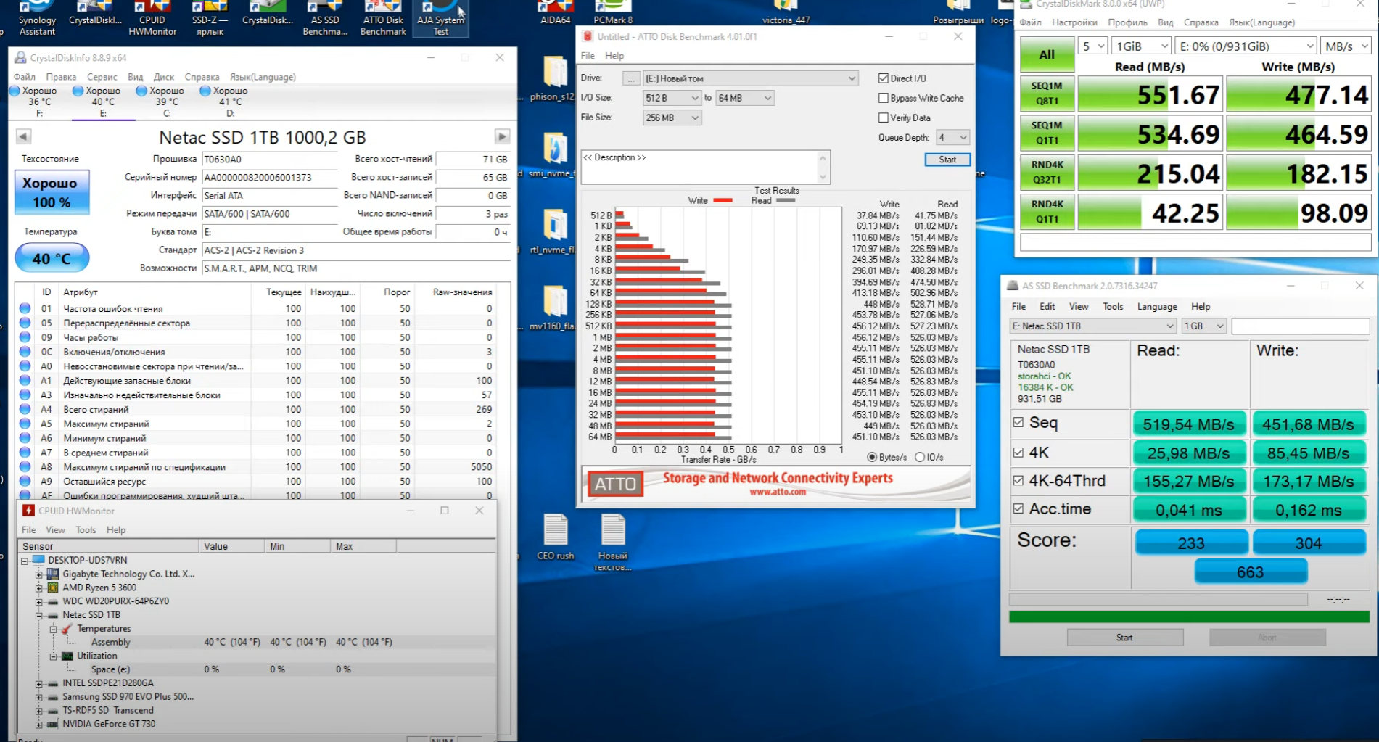Open phison_s12 folder on desktop

click(x=553, y=78)
